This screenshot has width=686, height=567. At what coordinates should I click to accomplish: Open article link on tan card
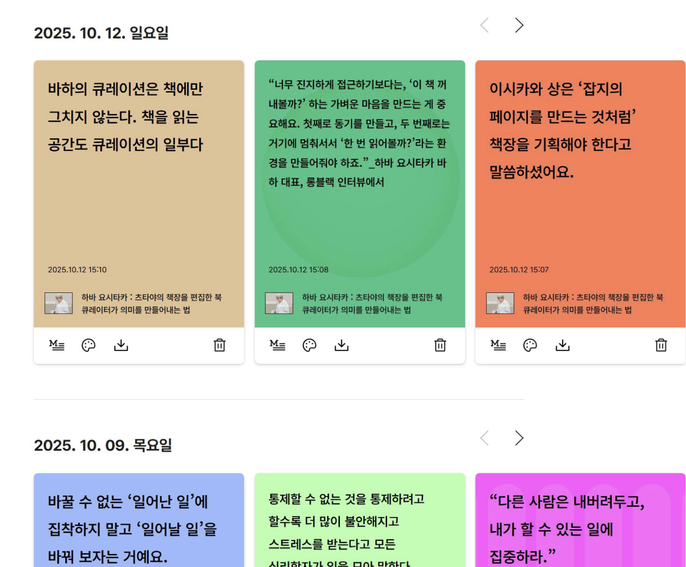151,304
